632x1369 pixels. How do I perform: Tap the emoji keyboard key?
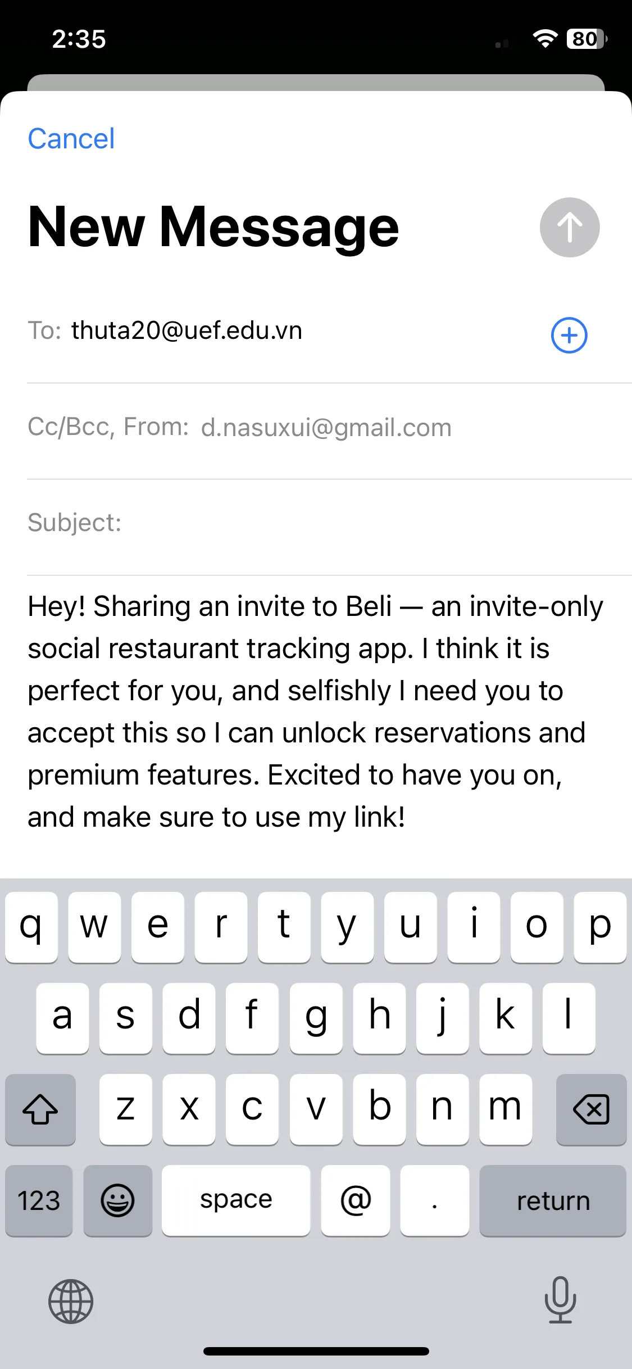(x=117, y=1200)
